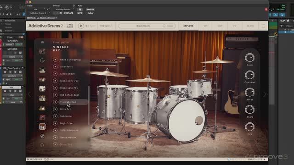Play the Clean Late 70s preset
This screenshot has height=165, width=294.
click(55, 88)
